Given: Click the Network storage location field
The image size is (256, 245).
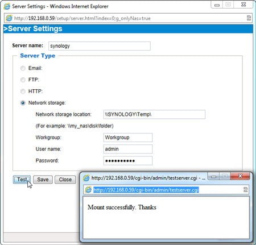Looking at the screenshot, I should (x=154, y=114).
